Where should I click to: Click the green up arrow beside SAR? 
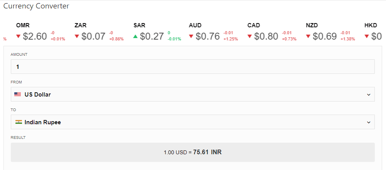coord(135,37)
